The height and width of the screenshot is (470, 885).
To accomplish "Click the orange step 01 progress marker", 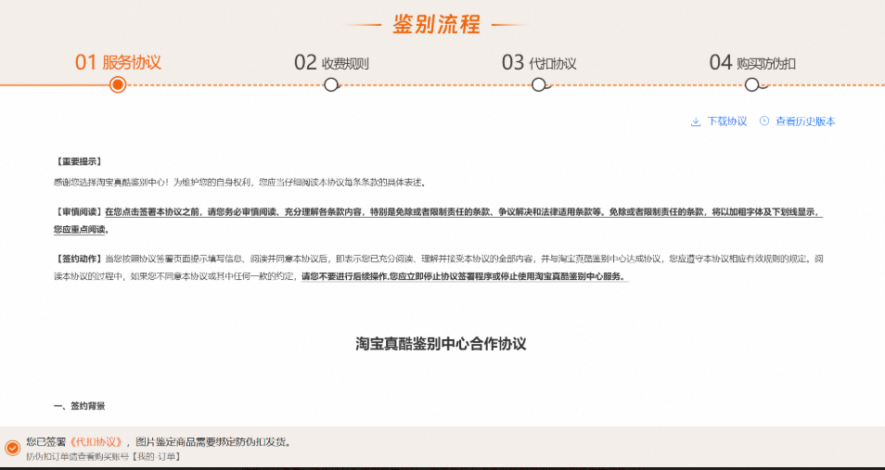I will [118, 84].
